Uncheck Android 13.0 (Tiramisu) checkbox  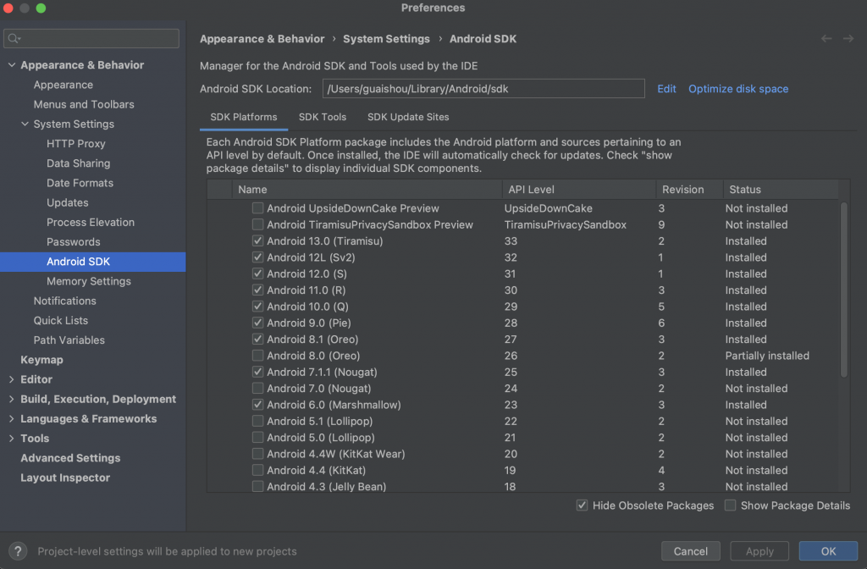tap(257, 240)
